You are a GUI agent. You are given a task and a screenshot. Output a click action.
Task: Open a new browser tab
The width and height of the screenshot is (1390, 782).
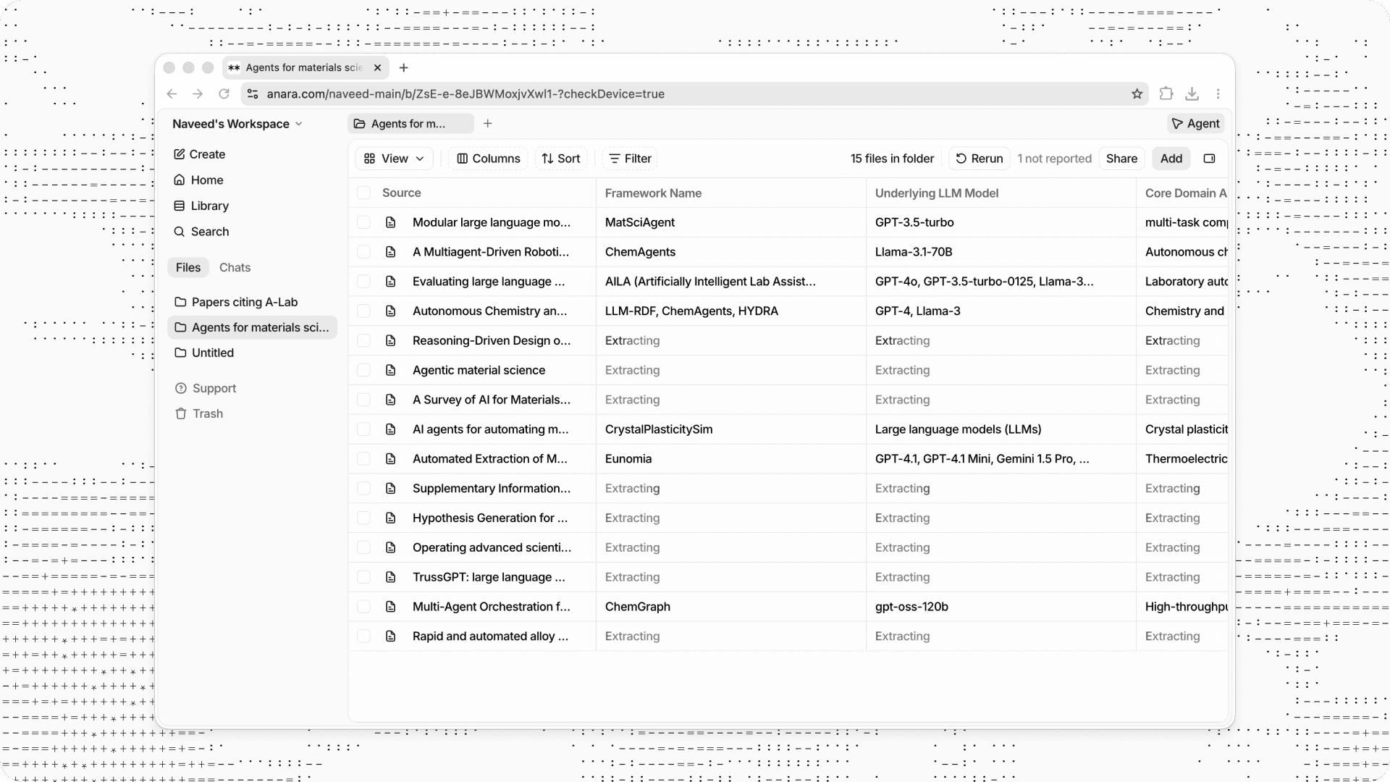tap(404, 67)
